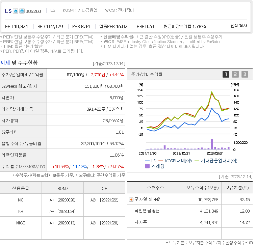Click the 업종PER value 16.02

pyautogui.click(x=122, y=26)
